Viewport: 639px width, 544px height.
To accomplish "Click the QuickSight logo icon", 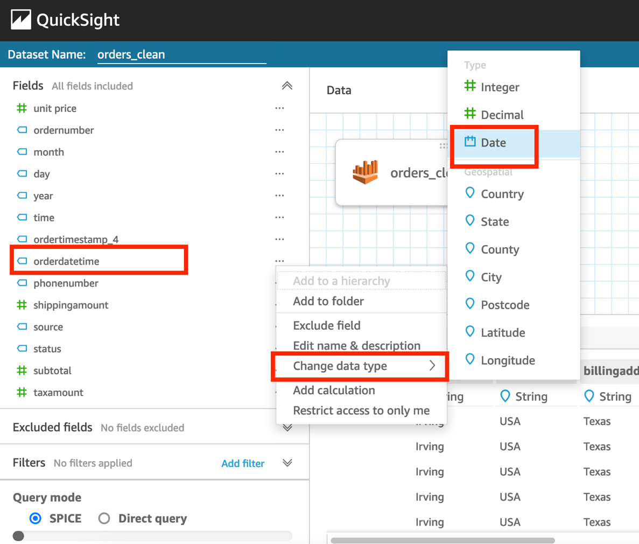I will coord(21,19).
